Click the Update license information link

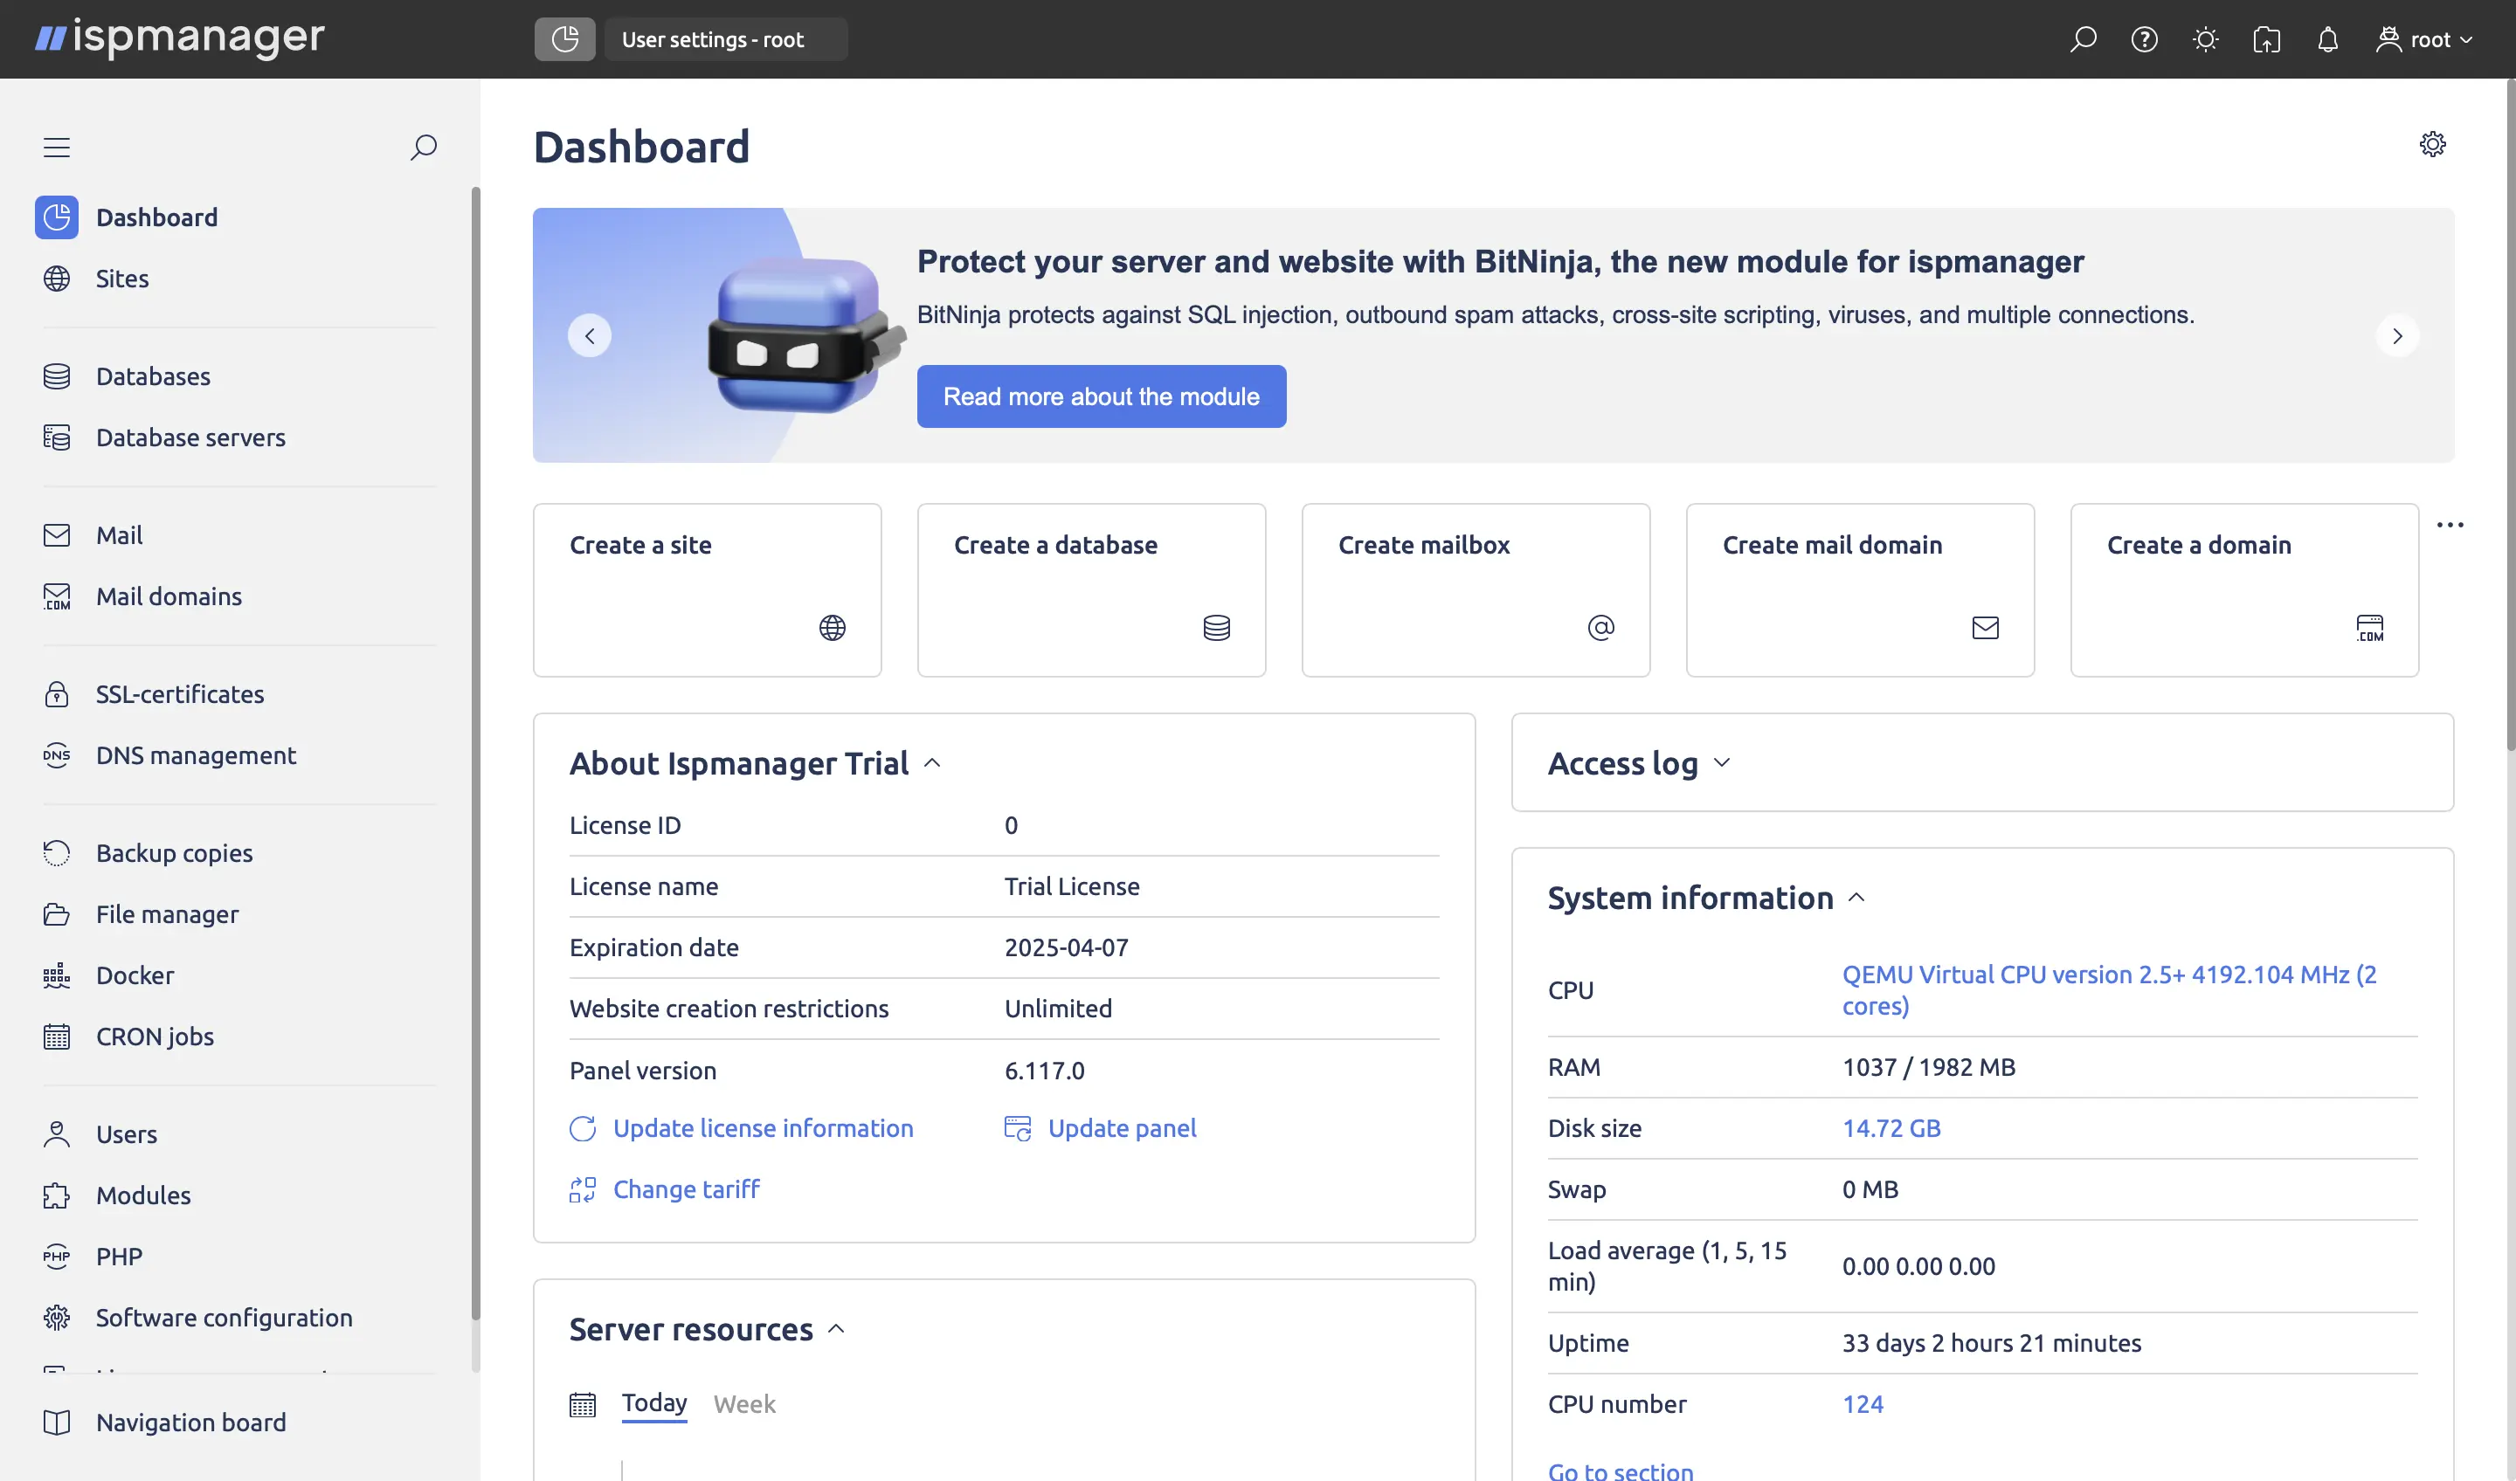(763, 1127)
